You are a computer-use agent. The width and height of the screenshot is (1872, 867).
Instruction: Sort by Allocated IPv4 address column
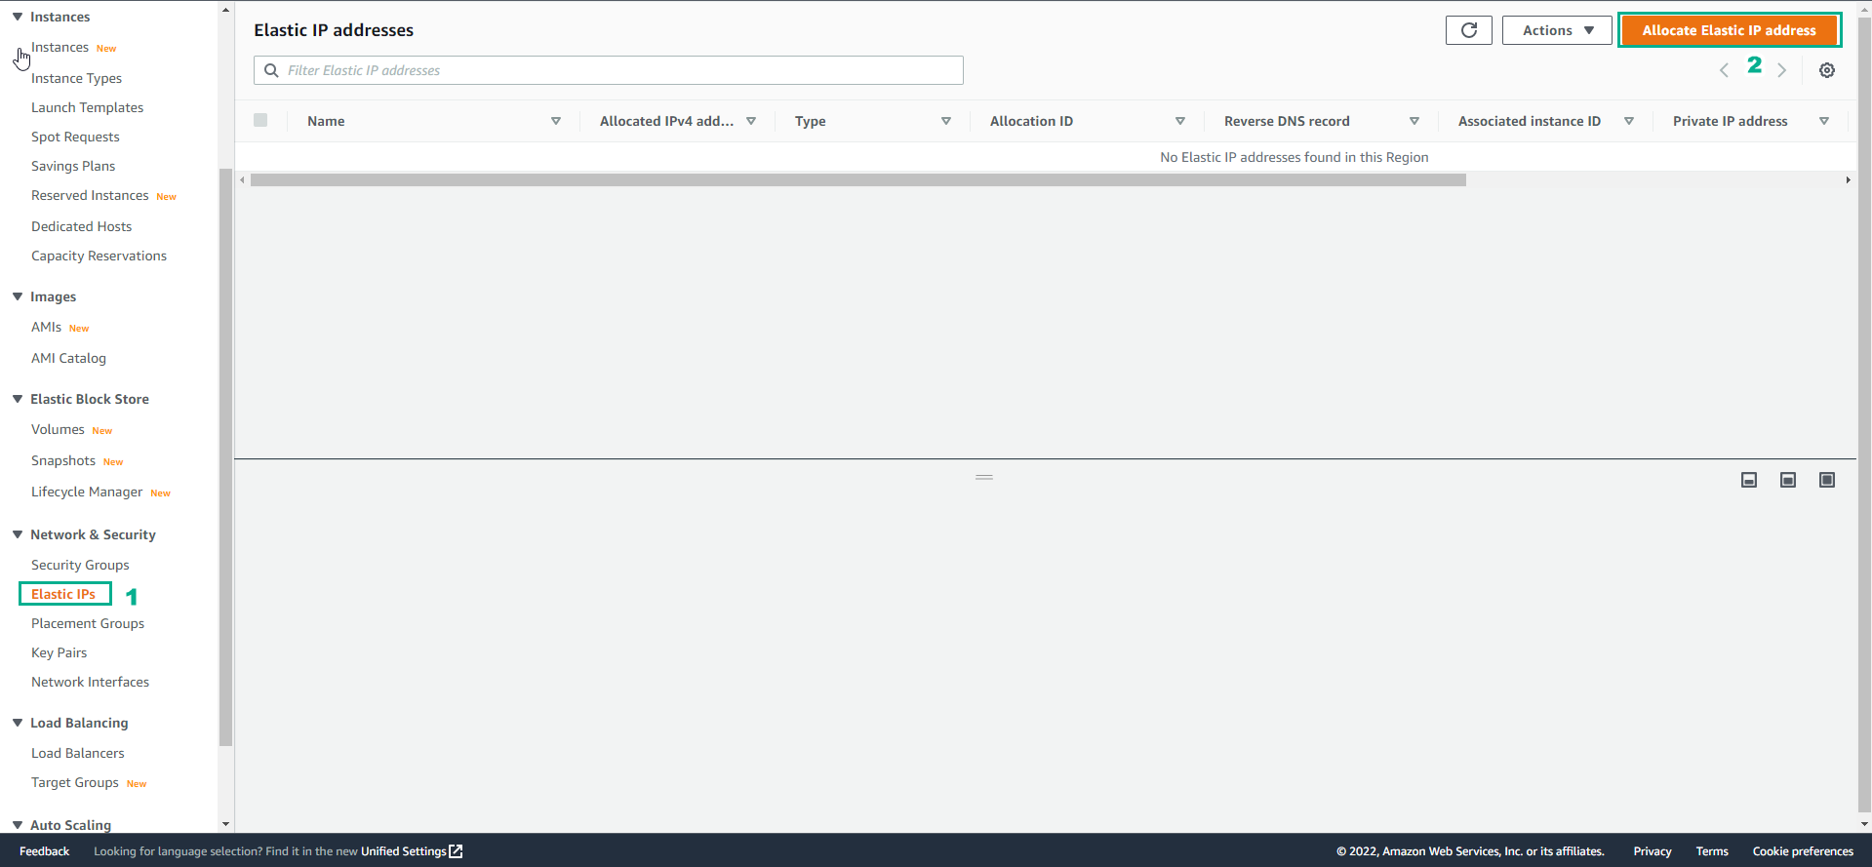pyautogui.click(x=751, y=121)
